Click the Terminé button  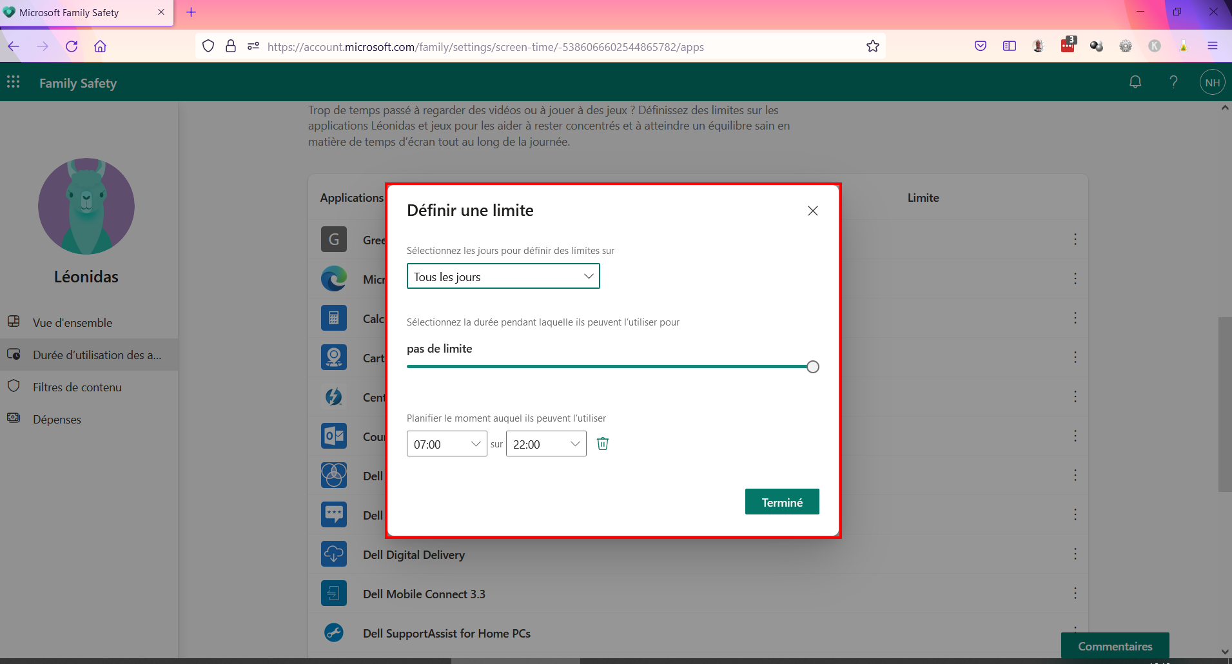(782, 502)
